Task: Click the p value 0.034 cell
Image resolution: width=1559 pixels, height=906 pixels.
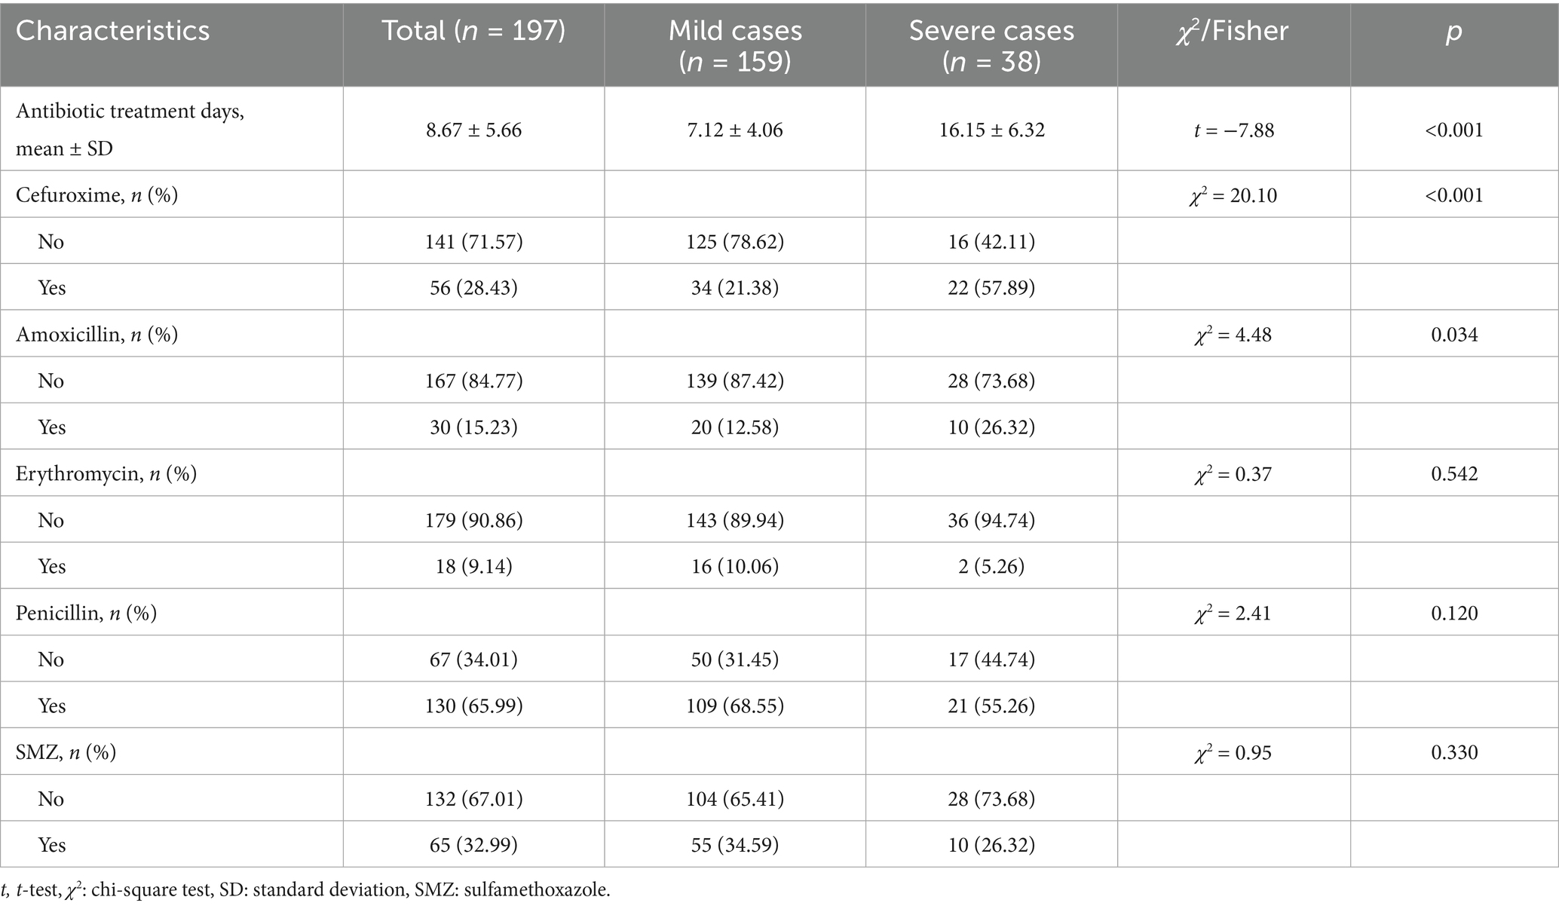Action: (x=1454, y=334)
